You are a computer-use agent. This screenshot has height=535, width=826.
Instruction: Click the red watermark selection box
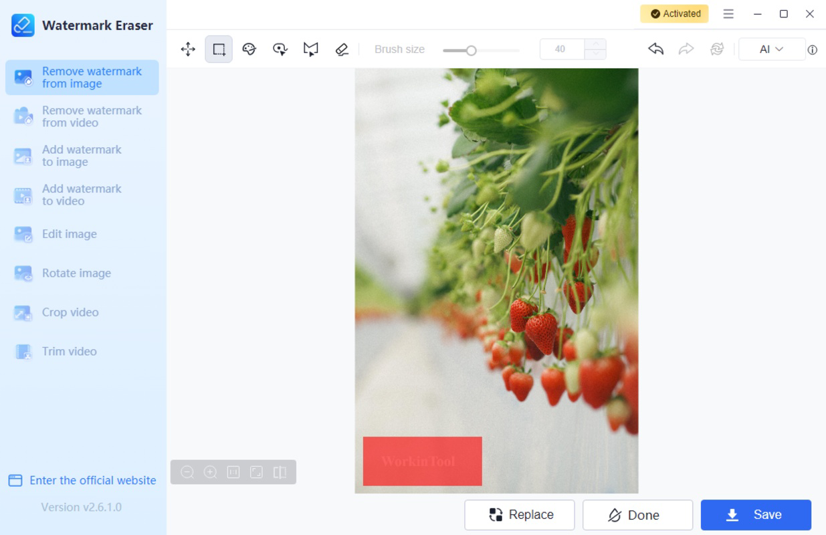pyautogui.click(x=422, y=461)
